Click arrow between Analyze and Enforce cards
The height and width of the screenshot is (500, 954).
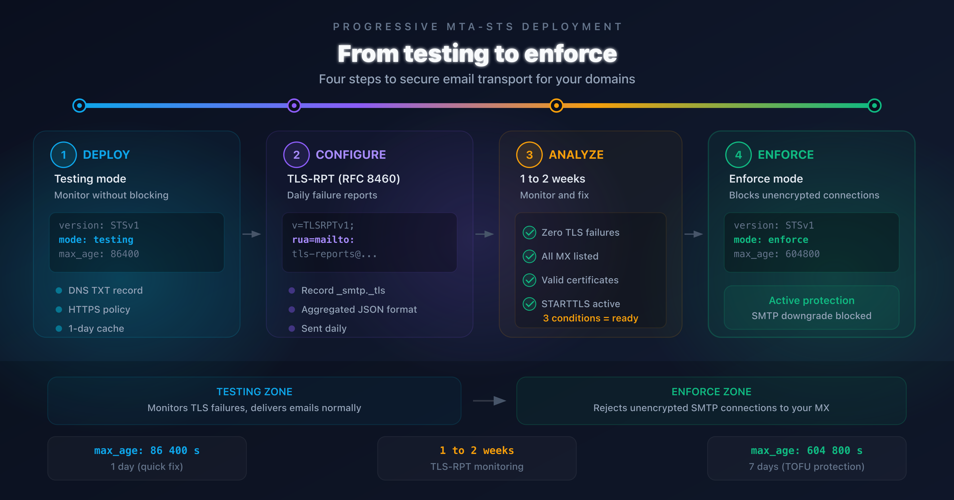pos(694,234)
